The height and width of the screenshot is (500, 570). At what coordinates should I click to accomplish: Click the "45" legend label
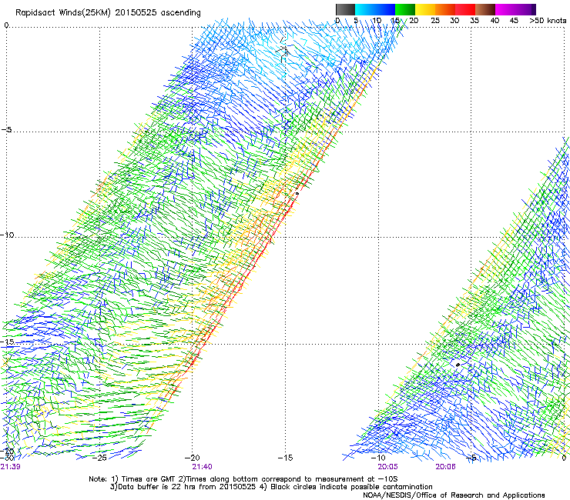click(514, 21)
